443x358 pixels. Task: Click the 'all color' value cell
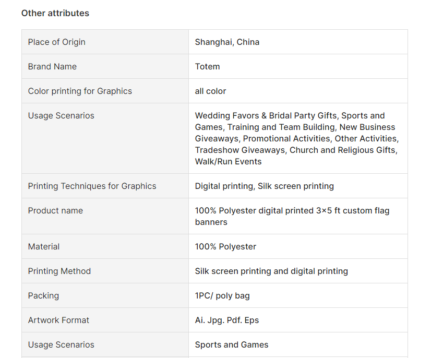click(298, 91)
